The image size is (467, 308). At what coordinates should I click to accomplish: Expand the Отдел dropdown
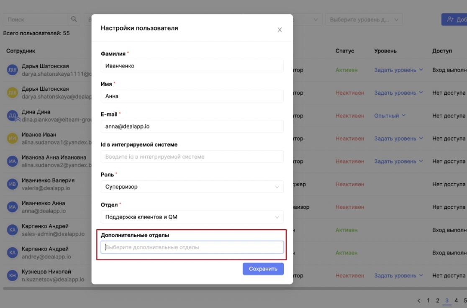click(192, 217)
